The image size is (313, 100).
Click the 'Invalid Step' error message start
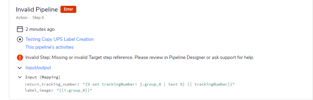38,58
